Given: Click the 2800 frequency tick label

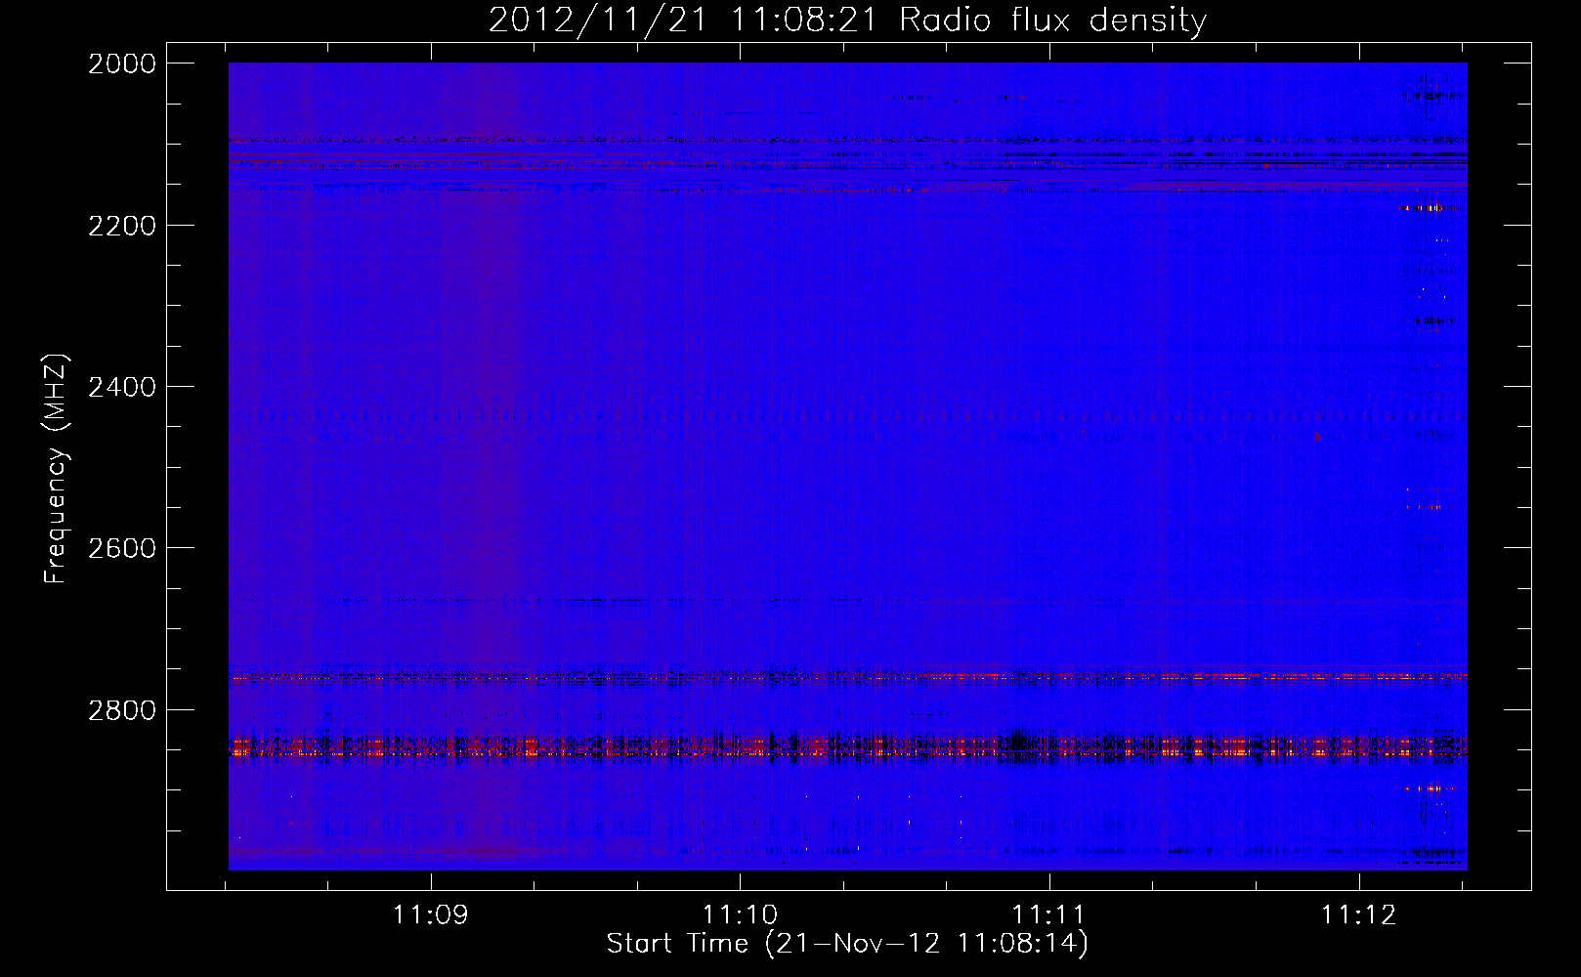Looking at the screenshot, I should click(x=122, y=710).
